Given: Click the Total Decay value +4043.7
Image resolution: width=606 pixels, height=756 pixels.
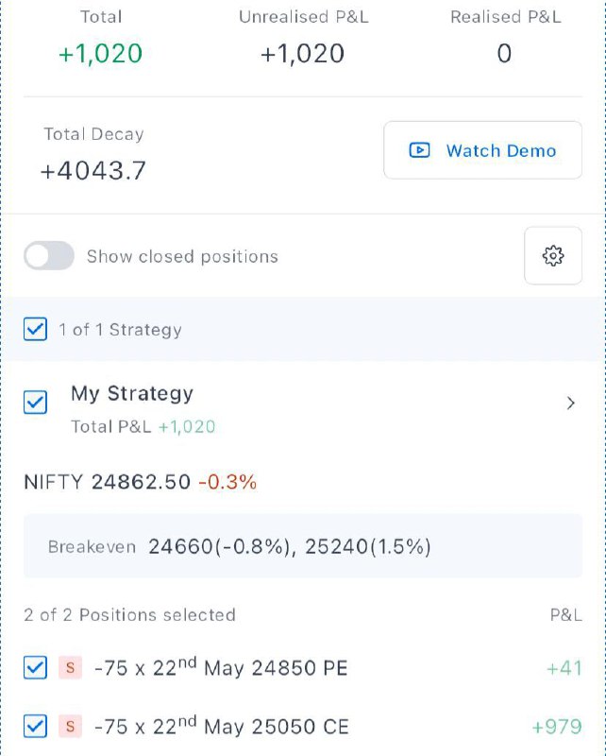Looking at the screenshot, I should (x=93, y=171).
